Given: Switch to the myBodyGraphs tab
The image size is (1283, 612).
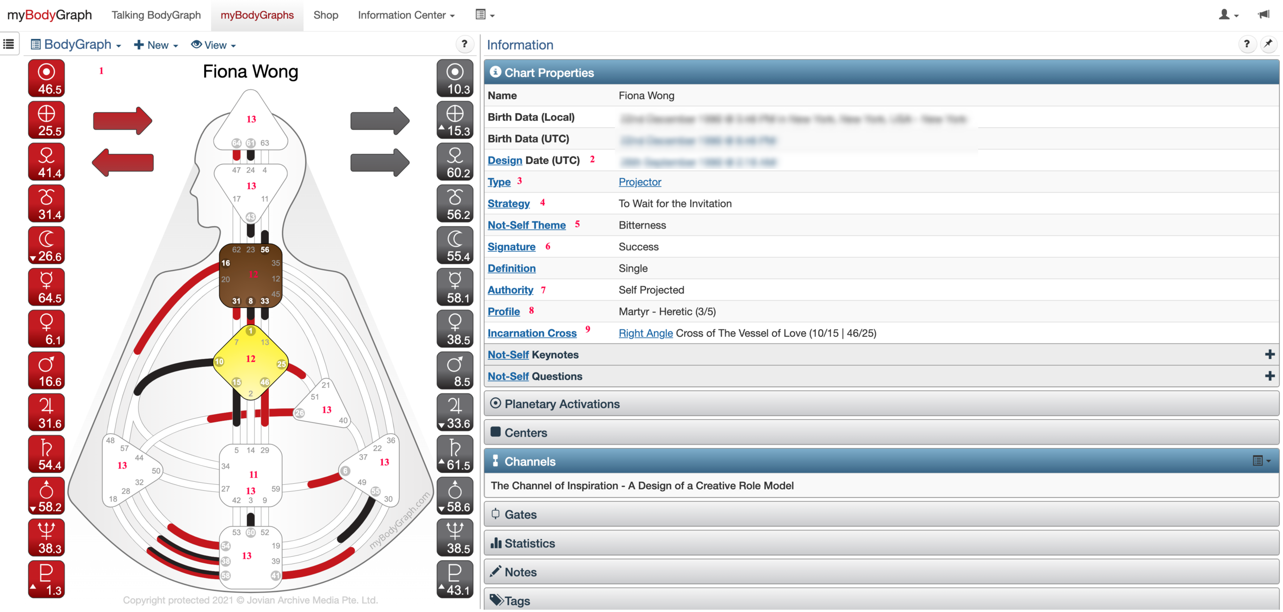Looking at the screenshot, I should click(x=257, y=15).
